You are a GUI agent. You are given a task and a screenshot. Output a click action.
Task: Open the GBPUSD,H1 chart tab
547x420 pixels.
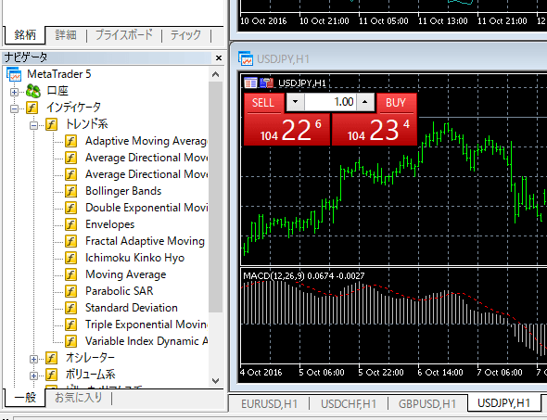(427, 403)
